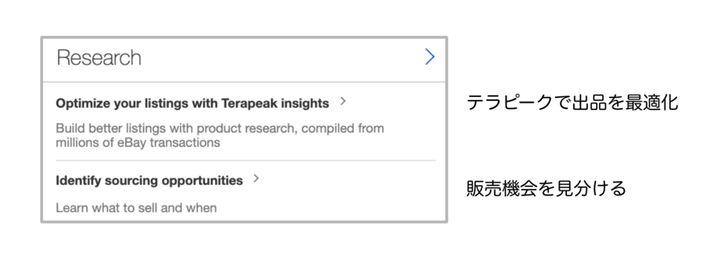Image resolution: width=723 pixels, height=262 pixels.
Task: Select the Research heading text
Action: click(99, 58)
